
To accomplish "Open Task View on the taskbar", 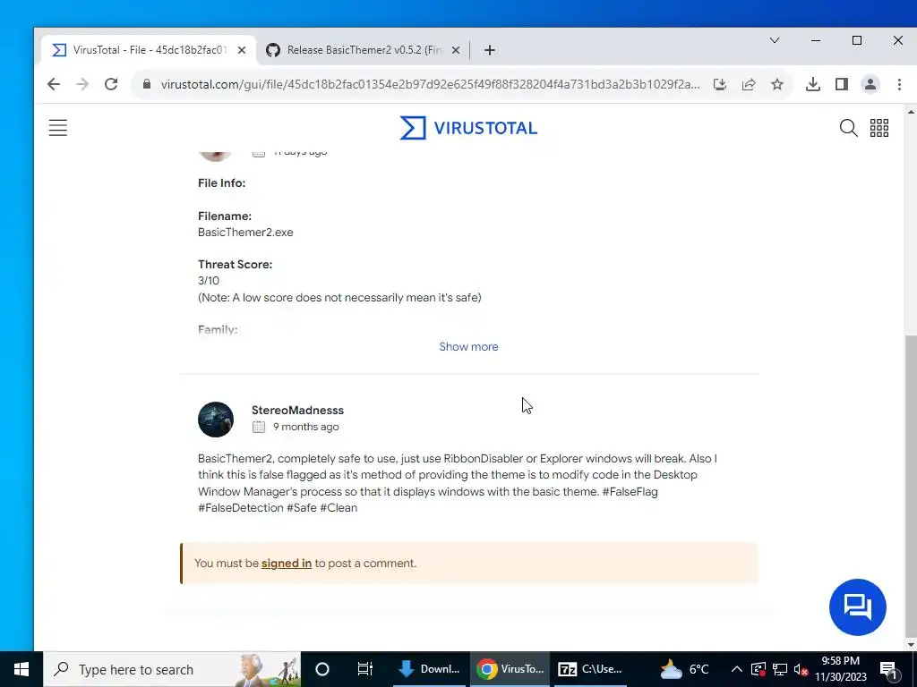I will coord(365,669).
